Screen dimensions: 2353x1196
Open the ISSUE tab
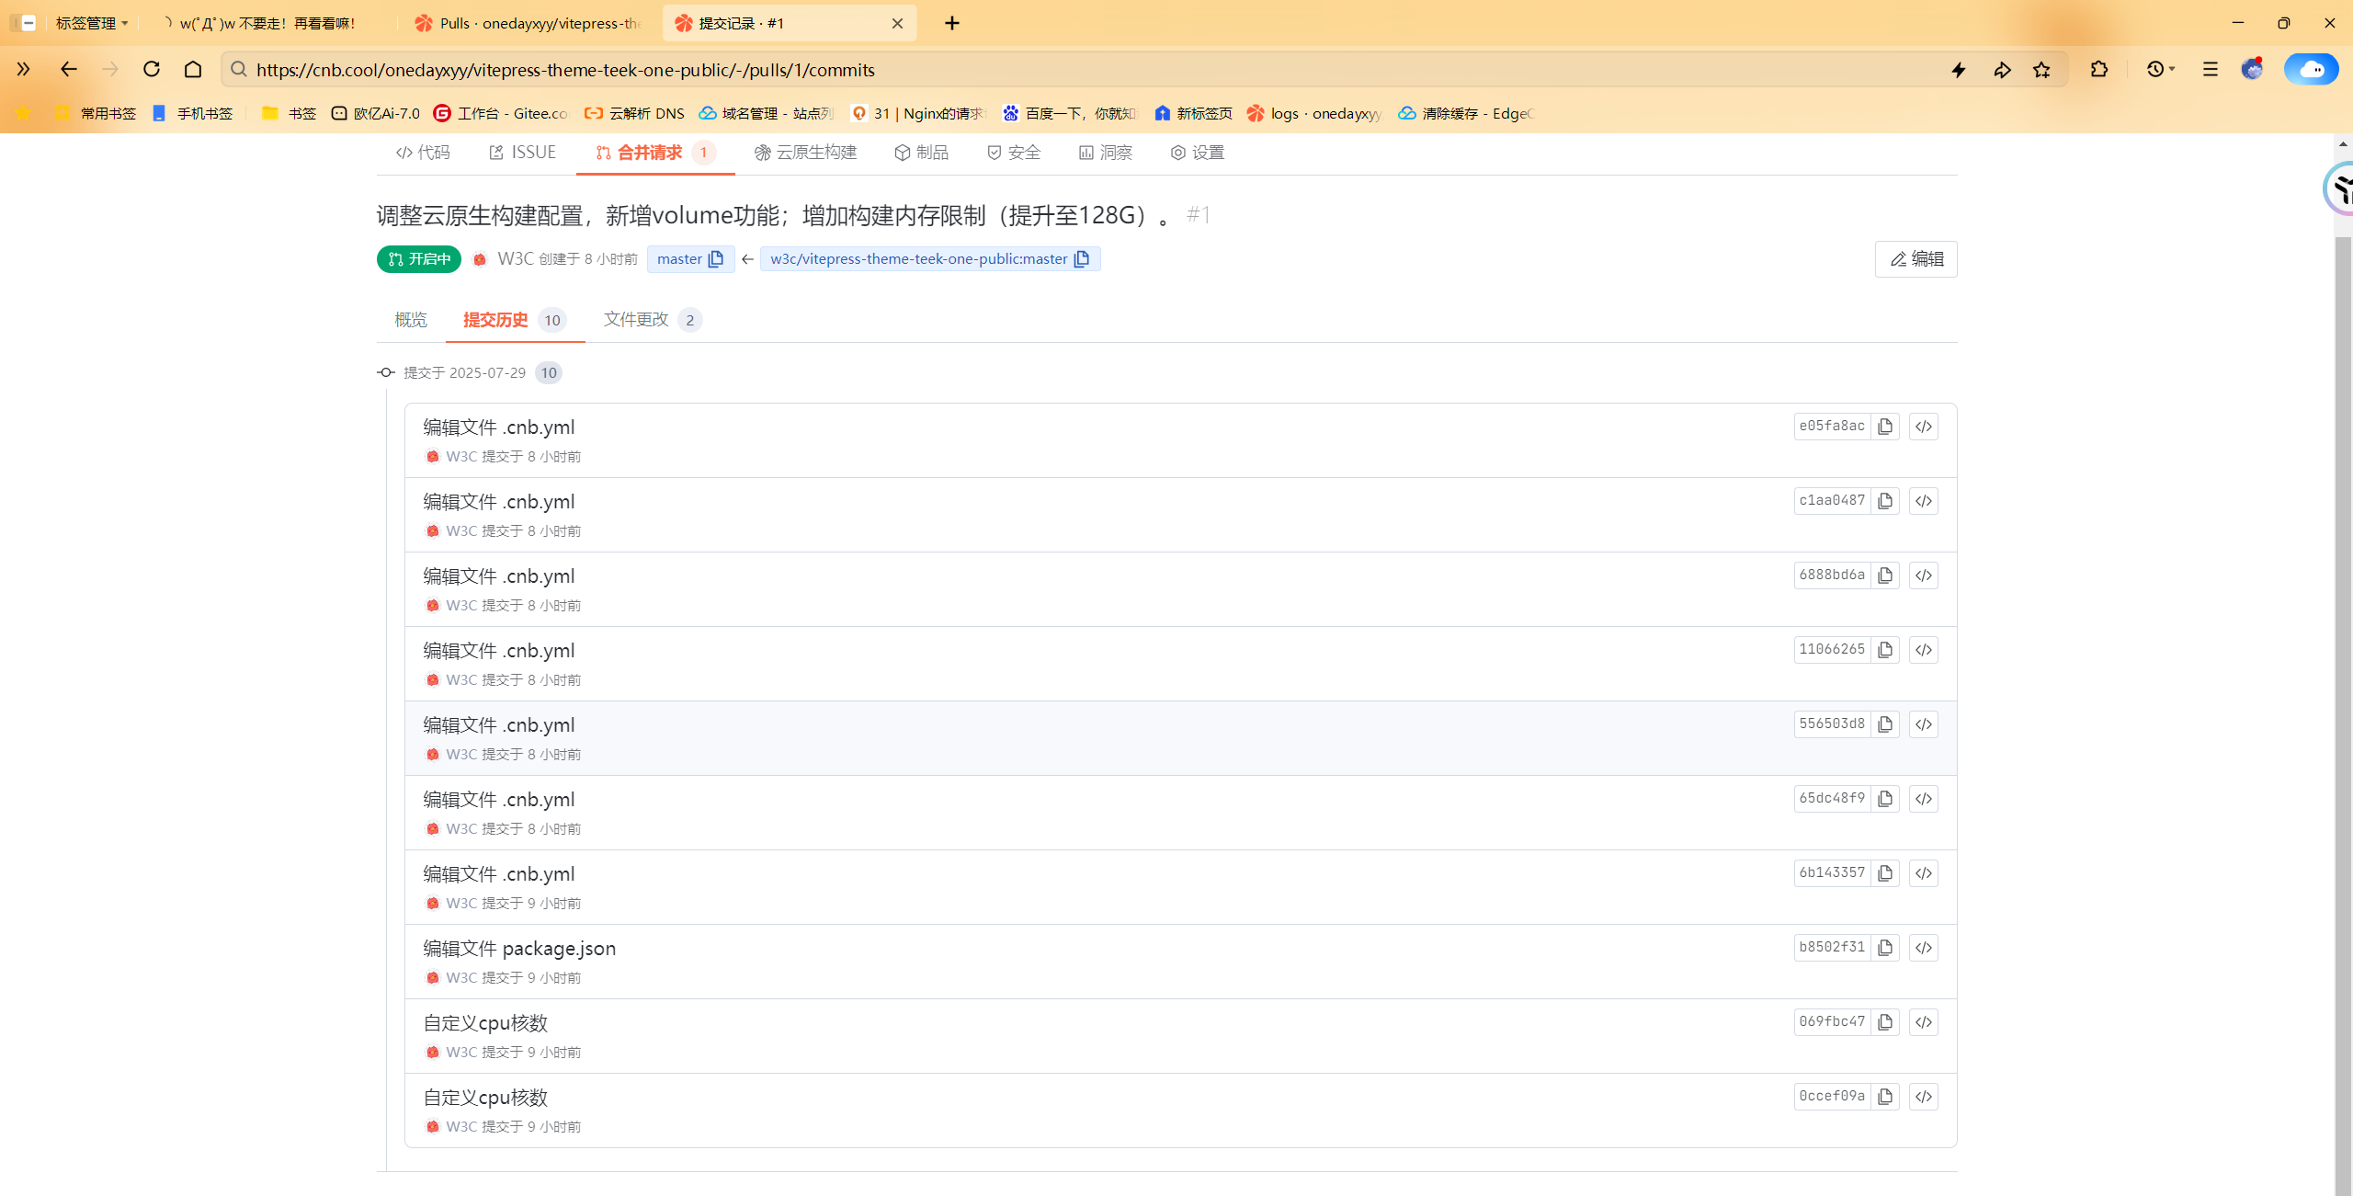coord(522,153)
